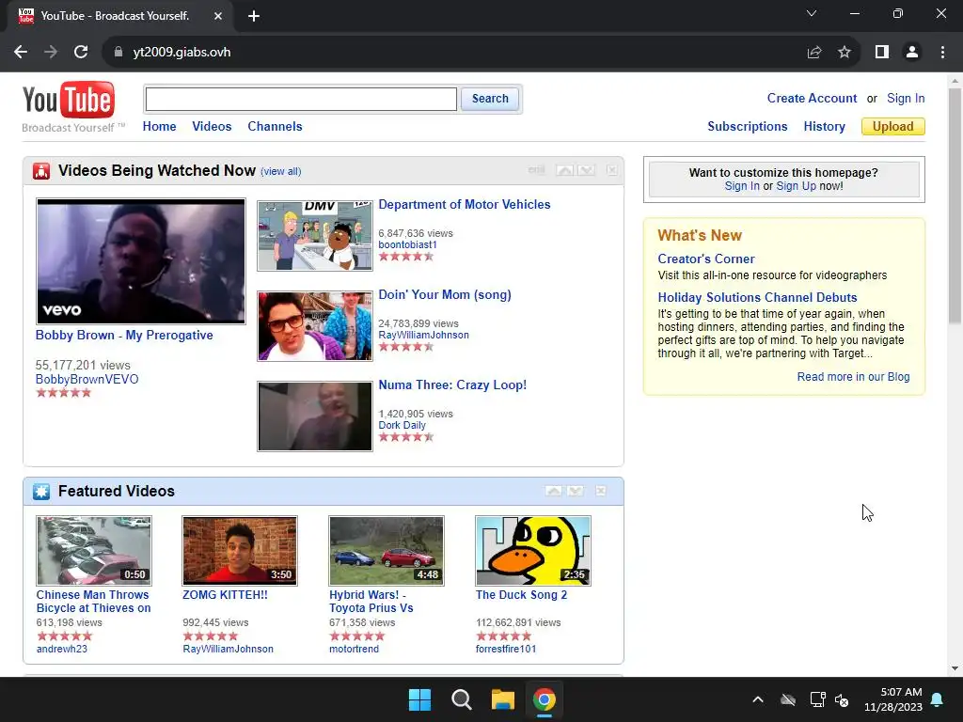Open Chinese Man Throws Bicycle title link
Screen dimensions: 963x722
pyautogui.click(x=93, y=602)
